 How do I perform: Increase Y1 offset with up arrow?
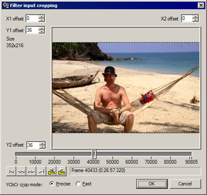[x=41, y=28]
